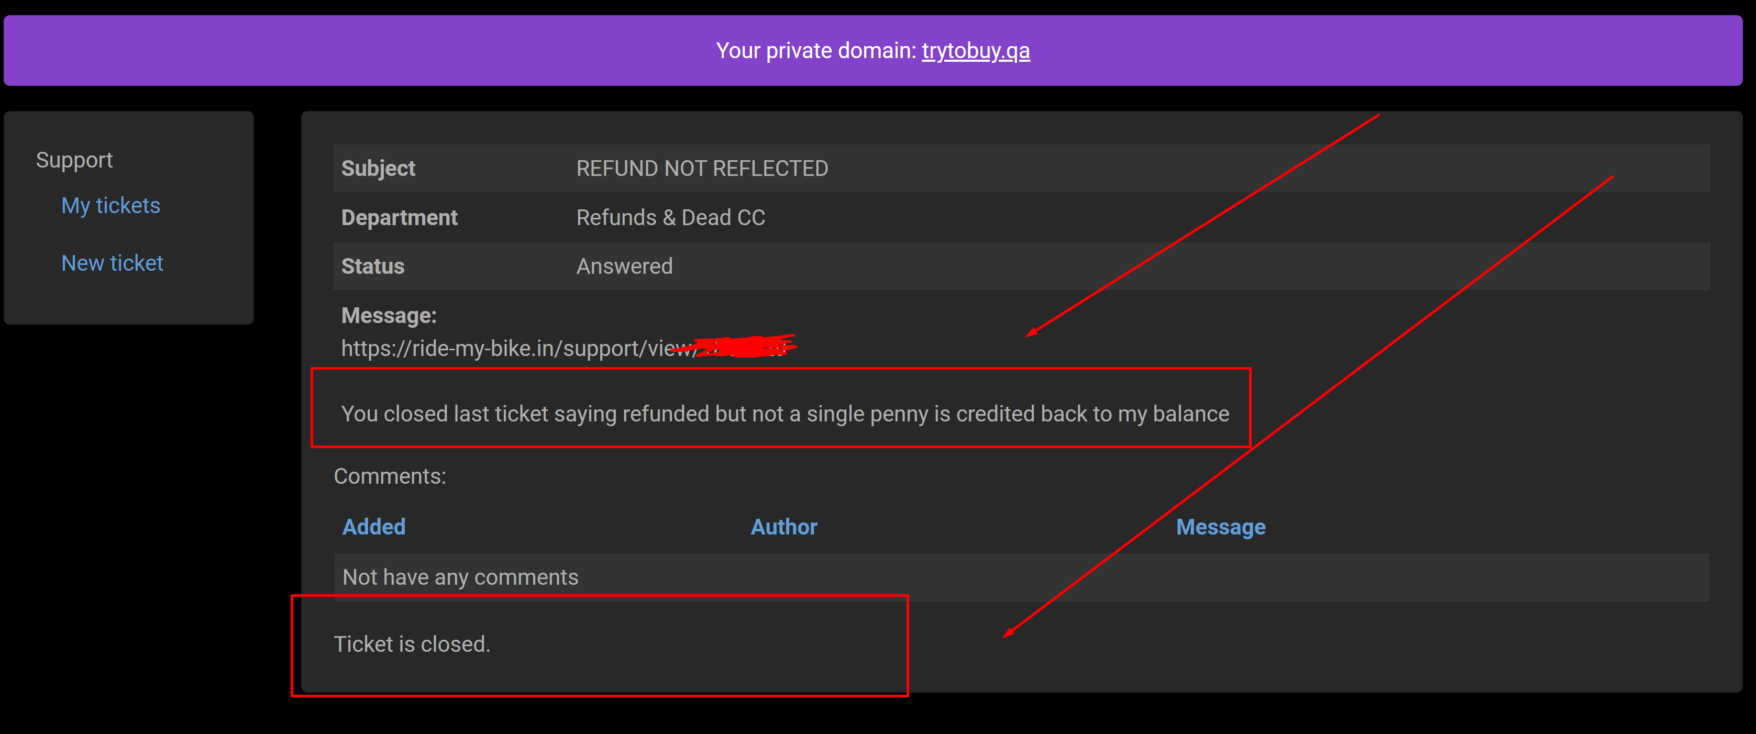Click the Refunds & Dead CC department value
The width and height of the screenshot is (1756, 734).
click(x=671, y=217)
